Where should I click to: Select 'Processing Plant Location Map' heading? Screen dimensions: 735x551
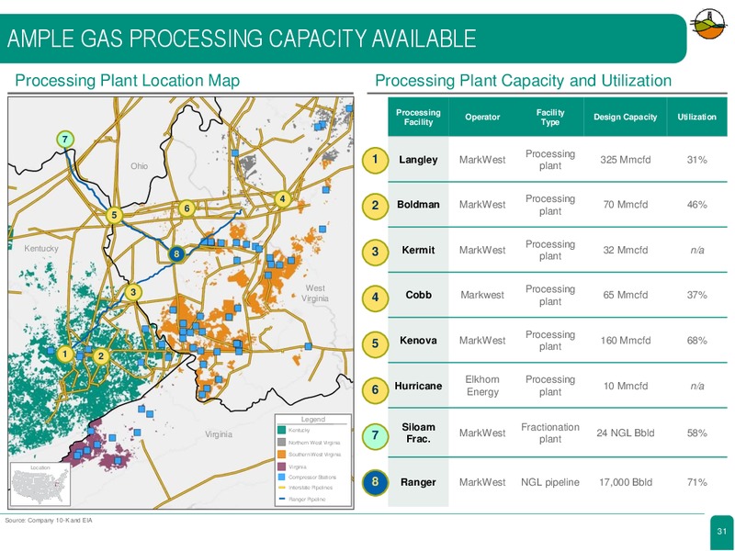point(128,81)
